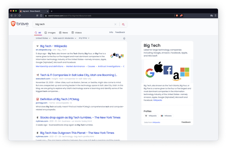Click the Wikipedia favicon of first result
The image size is (227, 149).
pos(37,46)
